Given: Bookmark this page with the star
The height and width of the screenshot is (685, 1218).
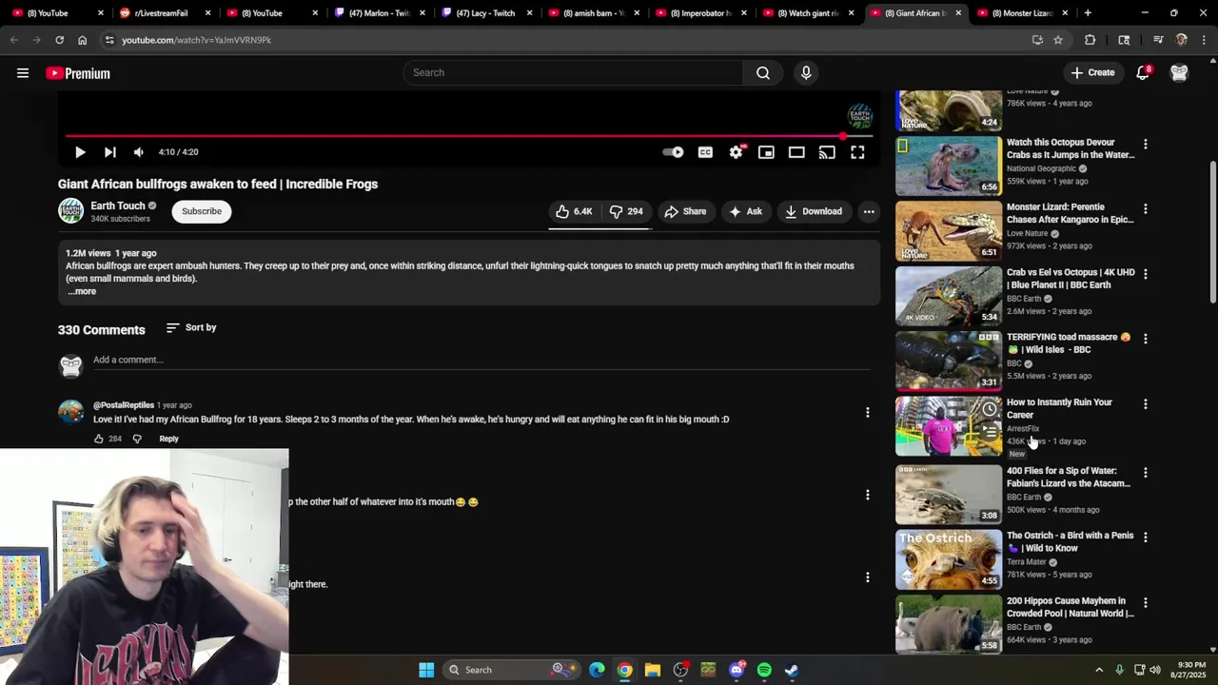Looking at the screenshot, I should tap(1058, 40).
